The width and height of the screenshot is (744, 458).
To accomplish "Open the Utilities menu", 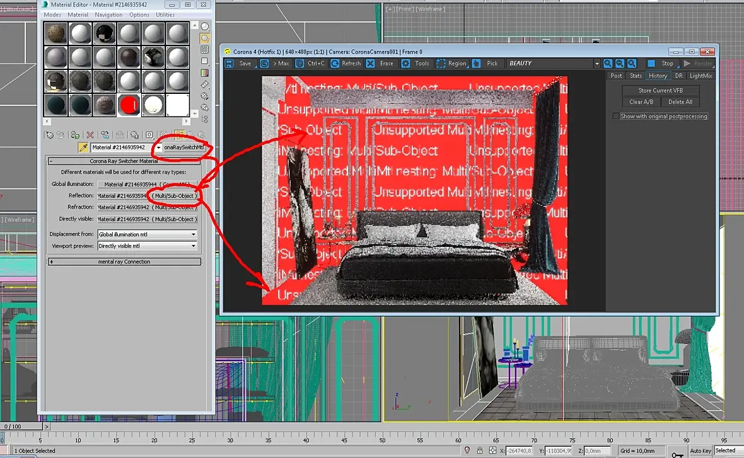I will pyautogui.click(x=165, y=14).
